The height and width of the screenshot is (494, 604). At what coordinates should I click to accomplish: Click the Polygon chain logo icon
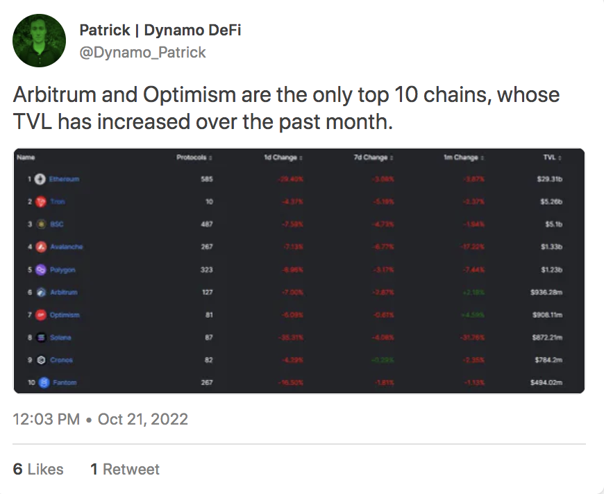[x=40, y=270]
